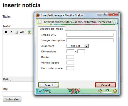This screenshot has height=106, width=128.
Task: Click the status bar icon beside N/A
Action: tap(100, 91)
